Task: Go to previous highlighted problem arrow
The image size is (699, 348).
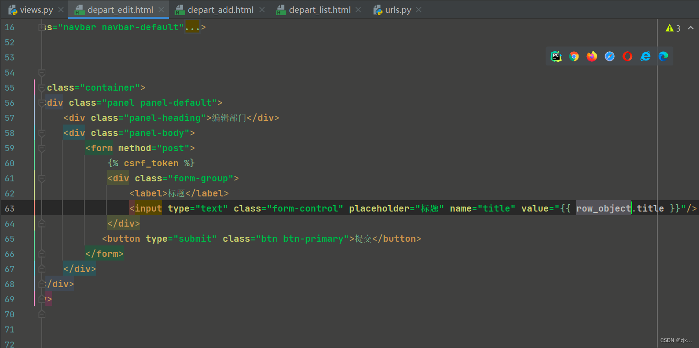Action: click(691, 28)
